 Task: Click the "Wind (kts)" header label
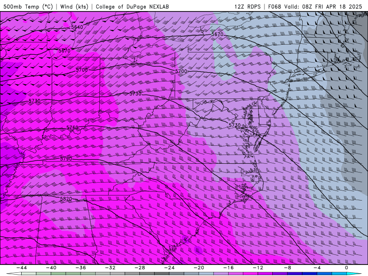(x=74, y=7)
